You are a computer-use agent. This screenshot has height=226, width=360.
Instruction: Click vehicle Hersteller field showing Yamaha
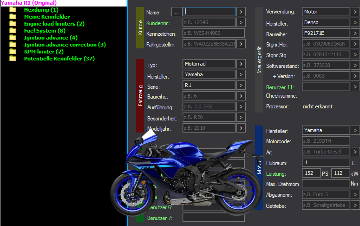coord(209,74)
